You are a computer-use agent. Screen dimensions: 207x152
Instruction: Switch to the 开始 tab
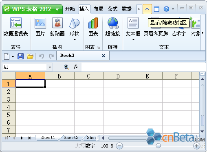[x=70, y=9]
